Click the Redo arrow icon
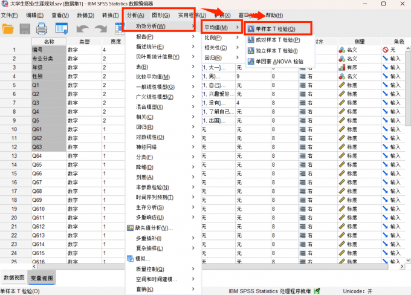Screen dimensions: 411x295 click(x=101, y=28)
